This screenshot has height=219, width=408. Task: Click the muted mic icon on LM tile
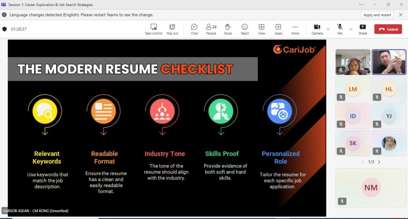[x=341, y=97]
